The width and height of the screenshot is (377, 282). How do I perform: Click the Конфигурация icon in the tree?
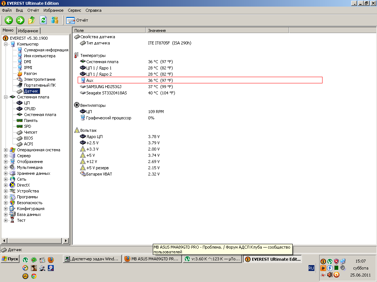coord(13,209)
